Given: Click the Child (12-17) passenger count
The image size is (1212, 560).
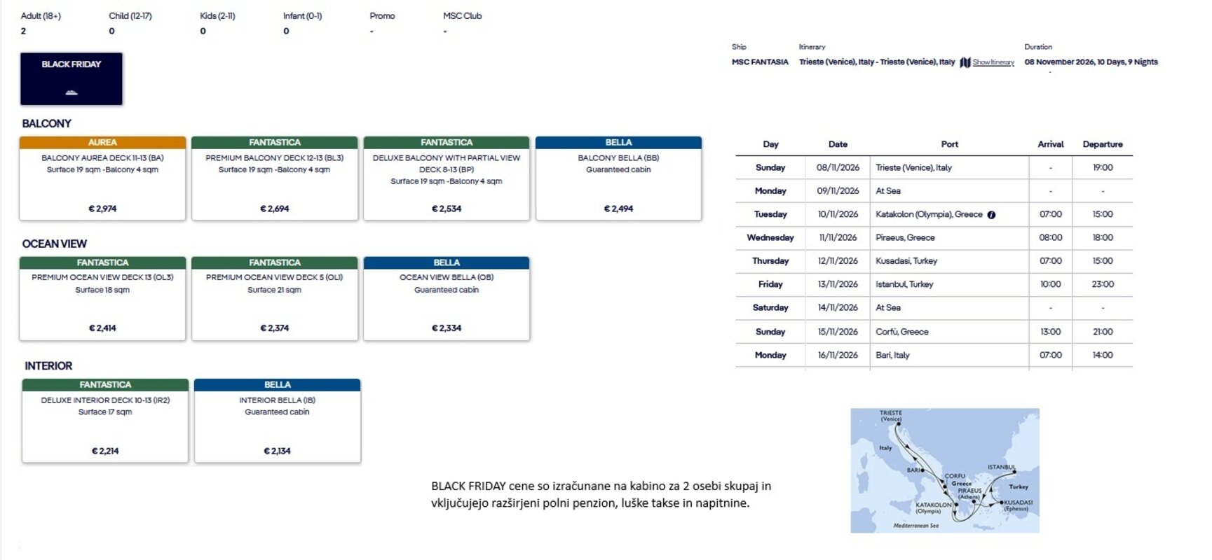Looking at the screenshot, I should [x=112, y=31].
